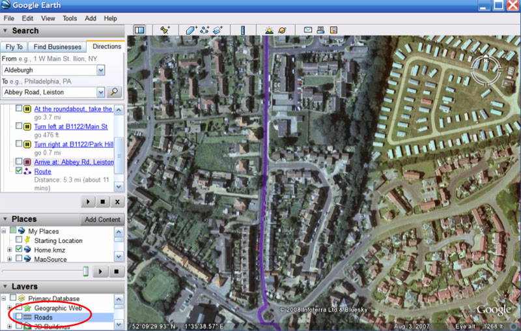This screenshot has height=331, width=521.
Task: Click the Add Content button
Action: coord(102,220)
